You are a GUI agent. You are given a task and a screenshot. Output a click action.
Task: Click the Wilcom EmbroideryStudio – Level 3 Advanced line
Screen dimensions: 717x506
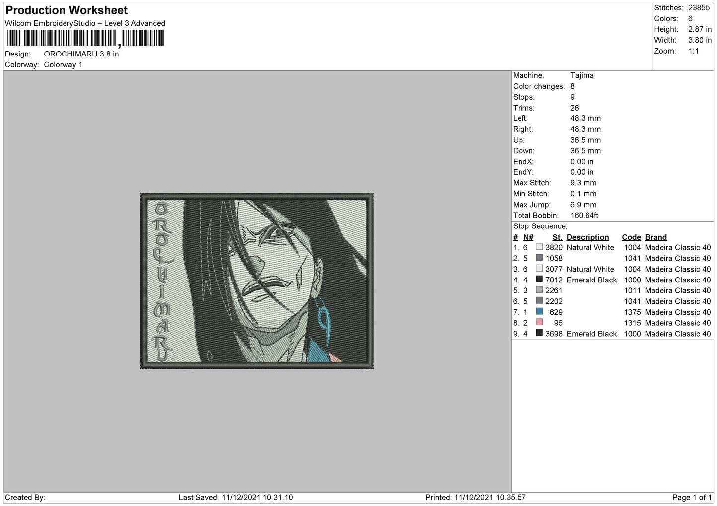coord(85,23)
